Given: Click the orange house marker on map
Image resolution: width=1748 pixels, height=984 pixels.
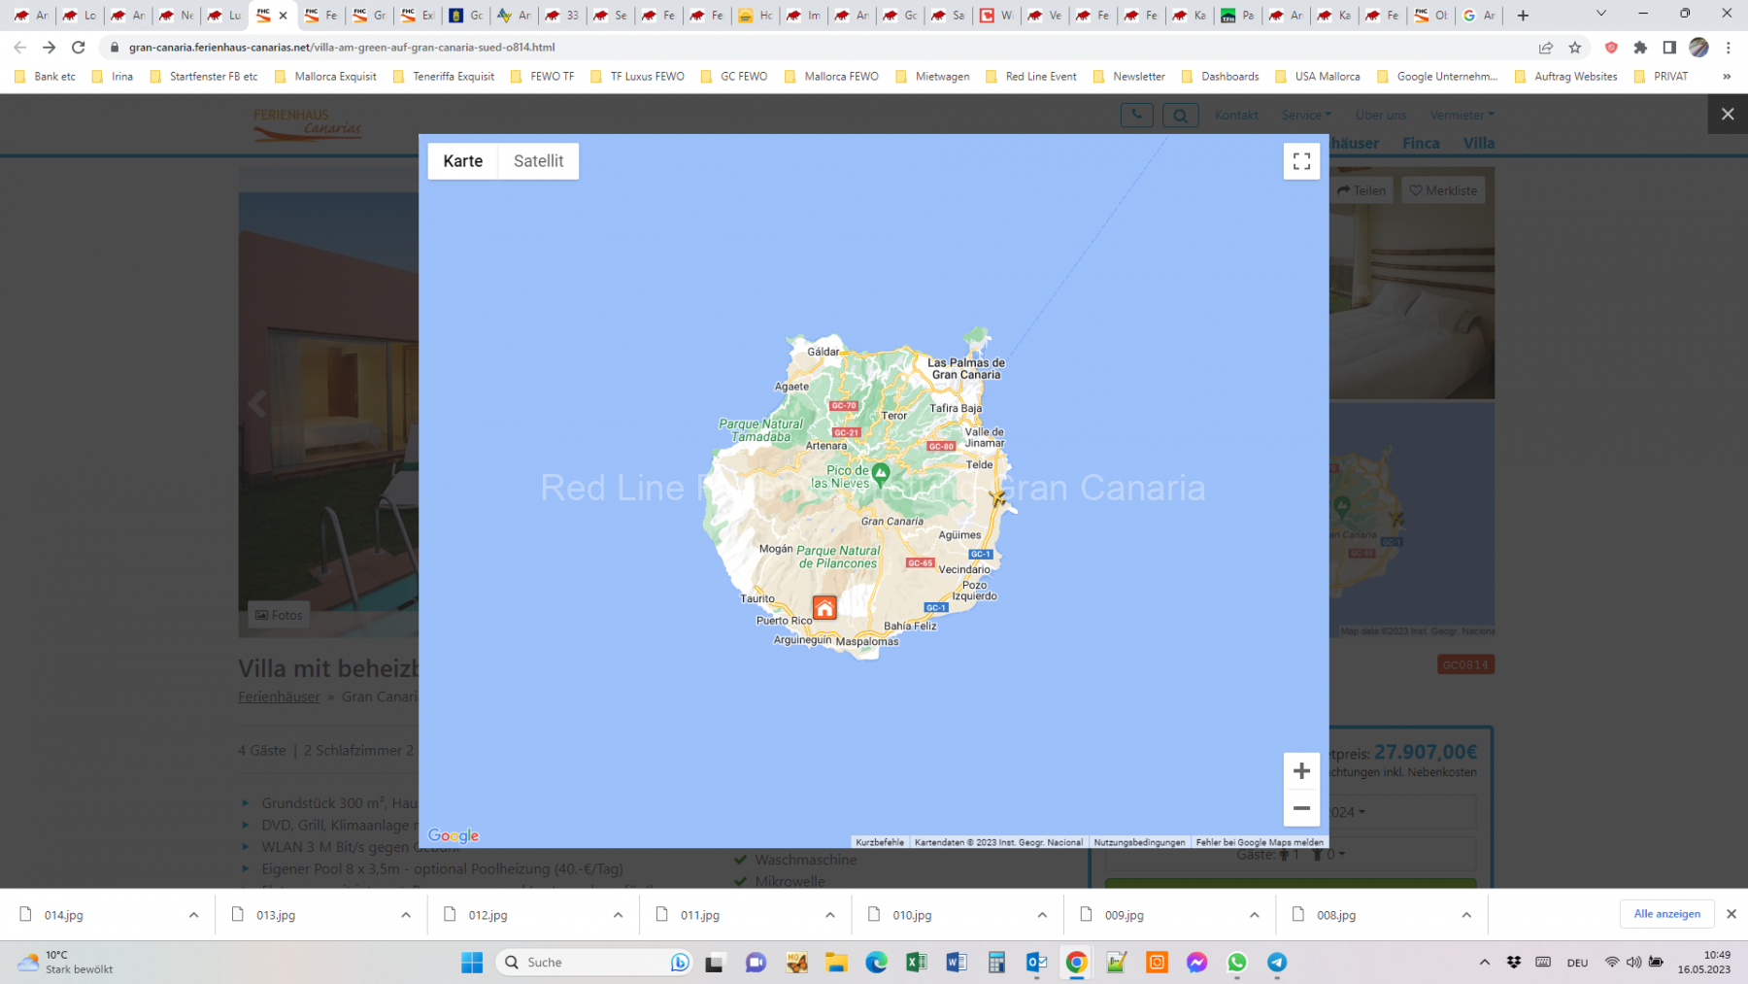Looking at the screenshot, I should [x=824, y=608].
